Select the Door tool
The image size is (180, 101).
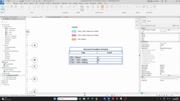click(x=12, y=8)
